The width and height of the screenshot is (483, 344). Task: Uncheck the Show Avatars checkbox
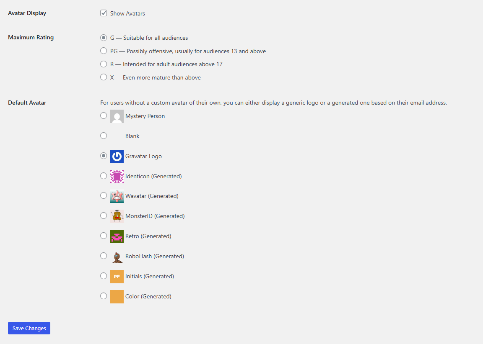104,13
